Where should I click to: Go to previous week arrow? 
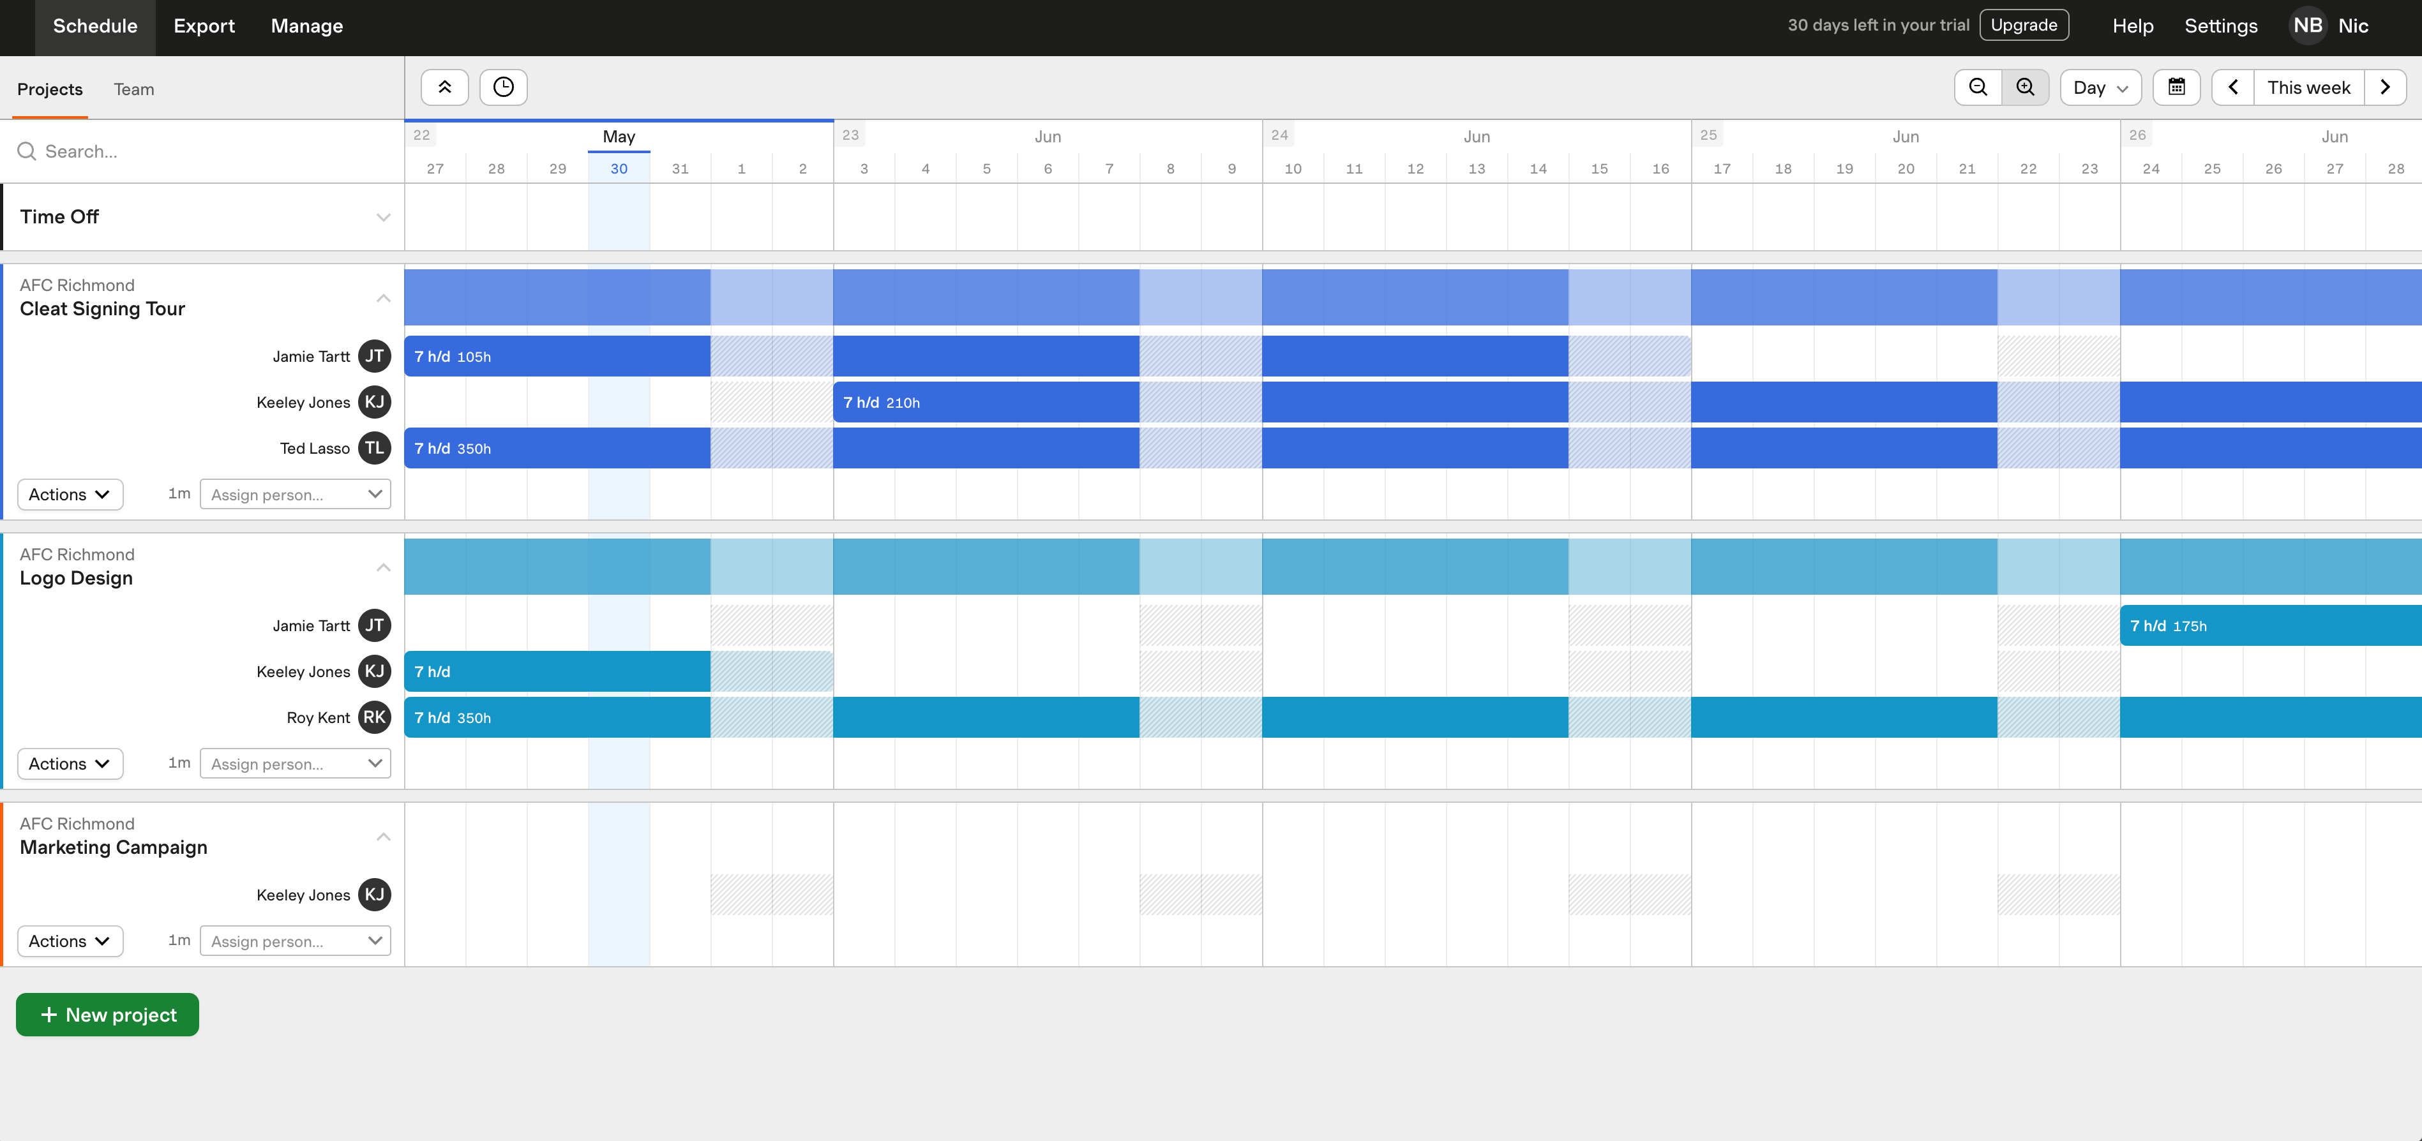pyautogui.click(x=2233, y=87)
